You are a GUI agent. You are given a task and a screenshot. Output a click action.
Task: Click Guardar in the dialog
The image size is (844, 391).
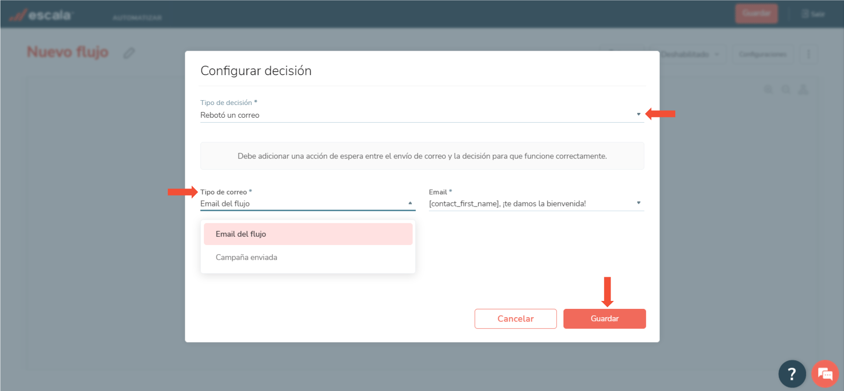coord(604,319)
